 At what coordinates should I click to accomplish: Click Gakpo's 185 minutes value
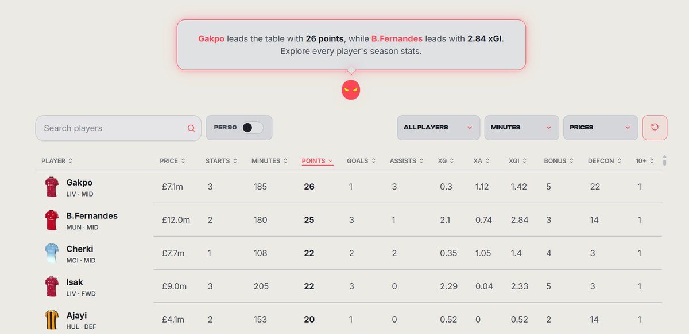pos(260,187)
